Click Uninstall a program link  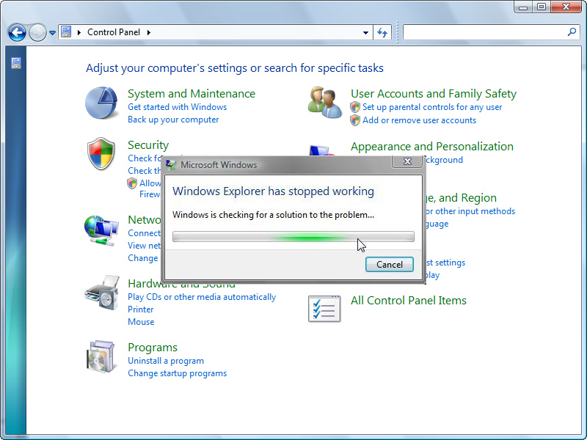click(166, 361)
